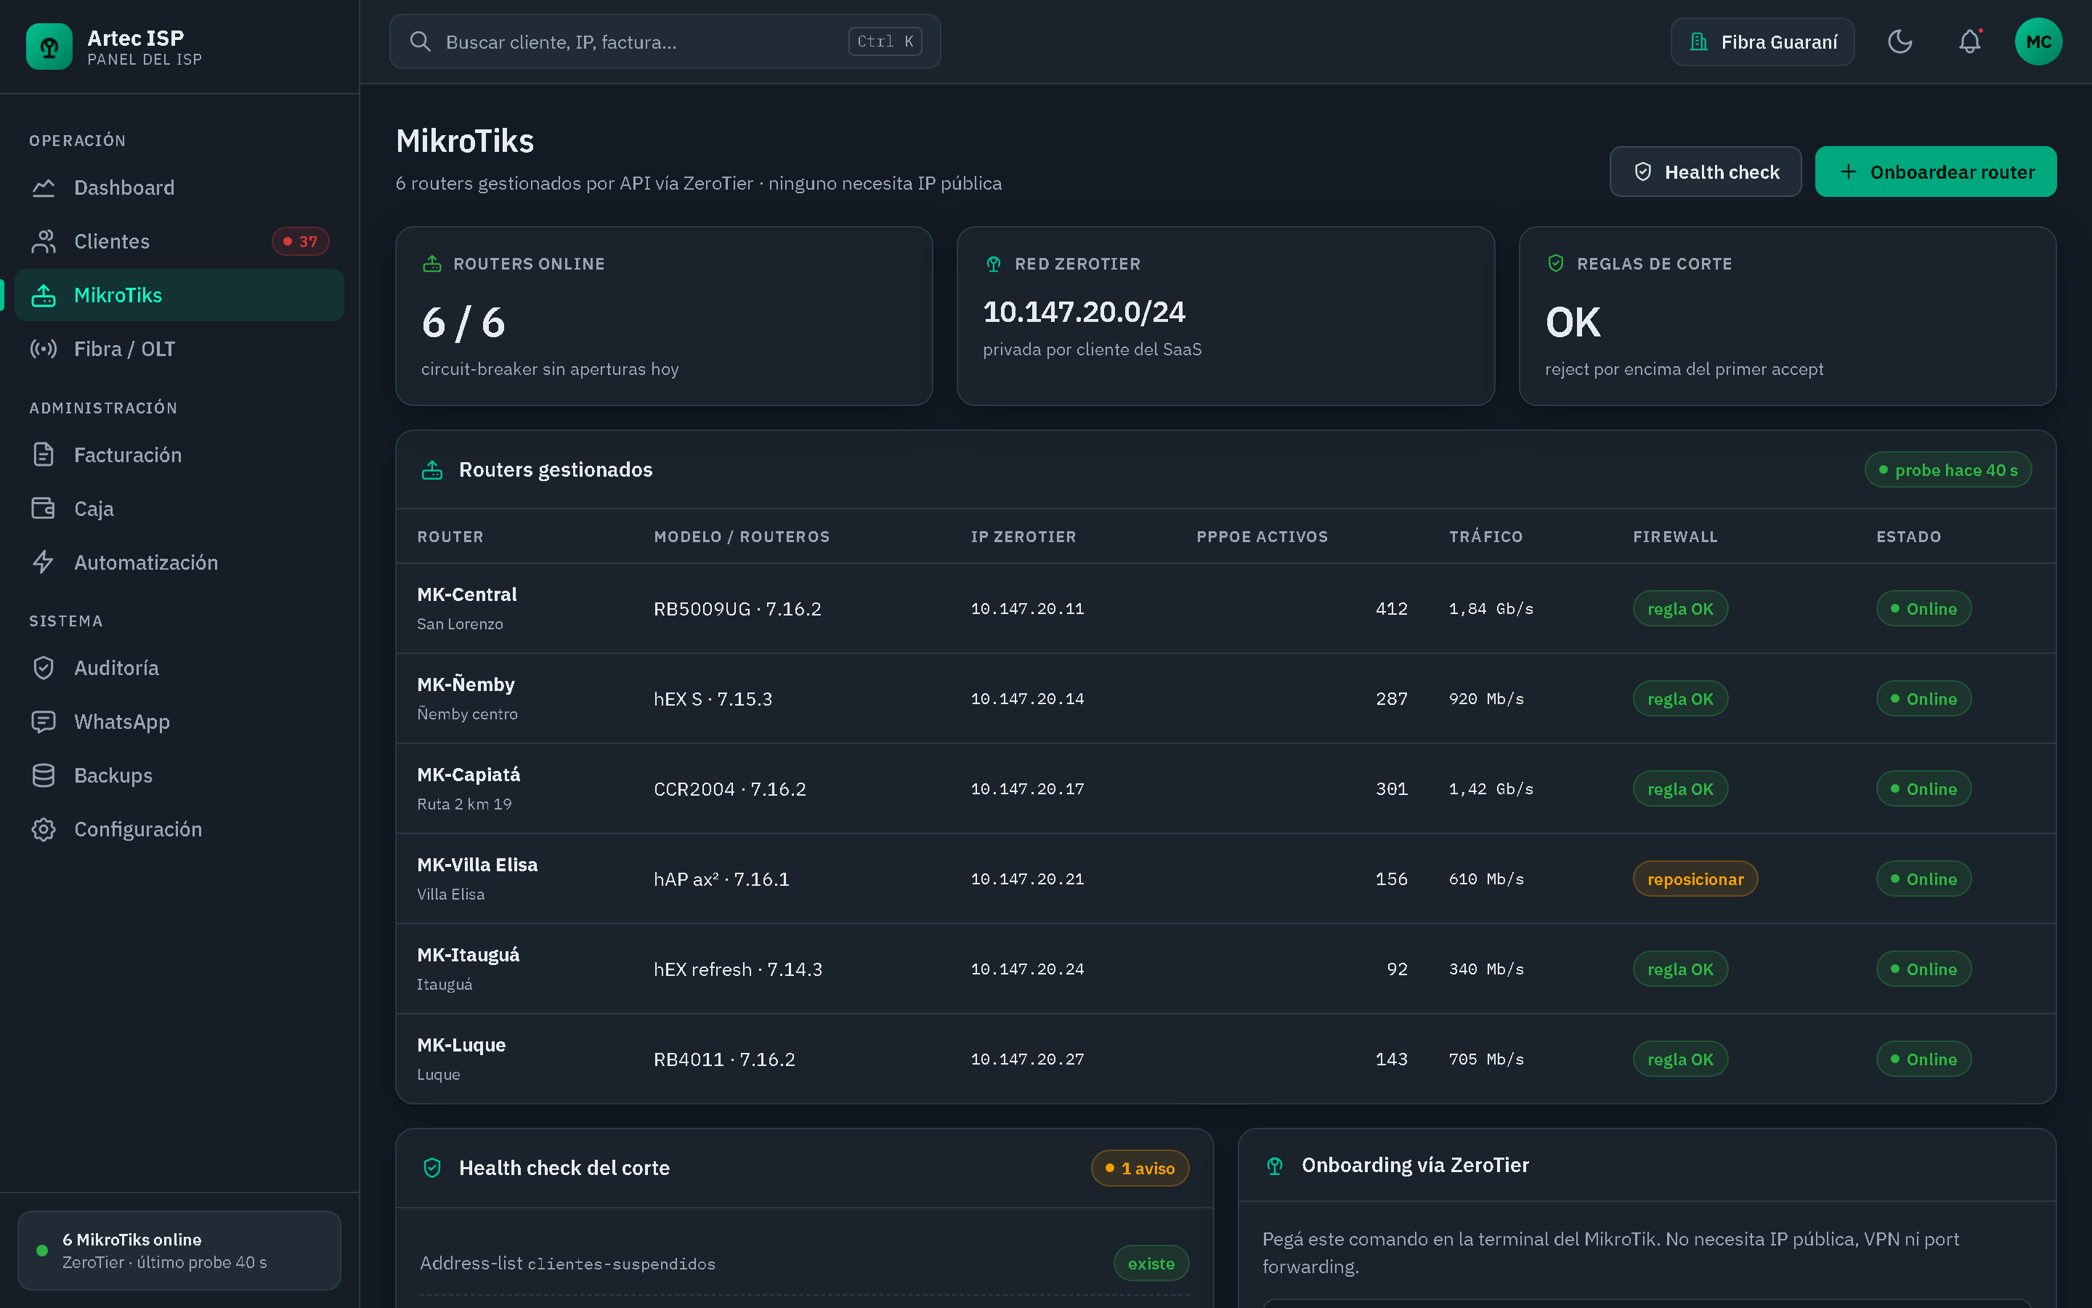
Task: Click the 6 MikroTiks online status card
Action: pos(180,1250)
